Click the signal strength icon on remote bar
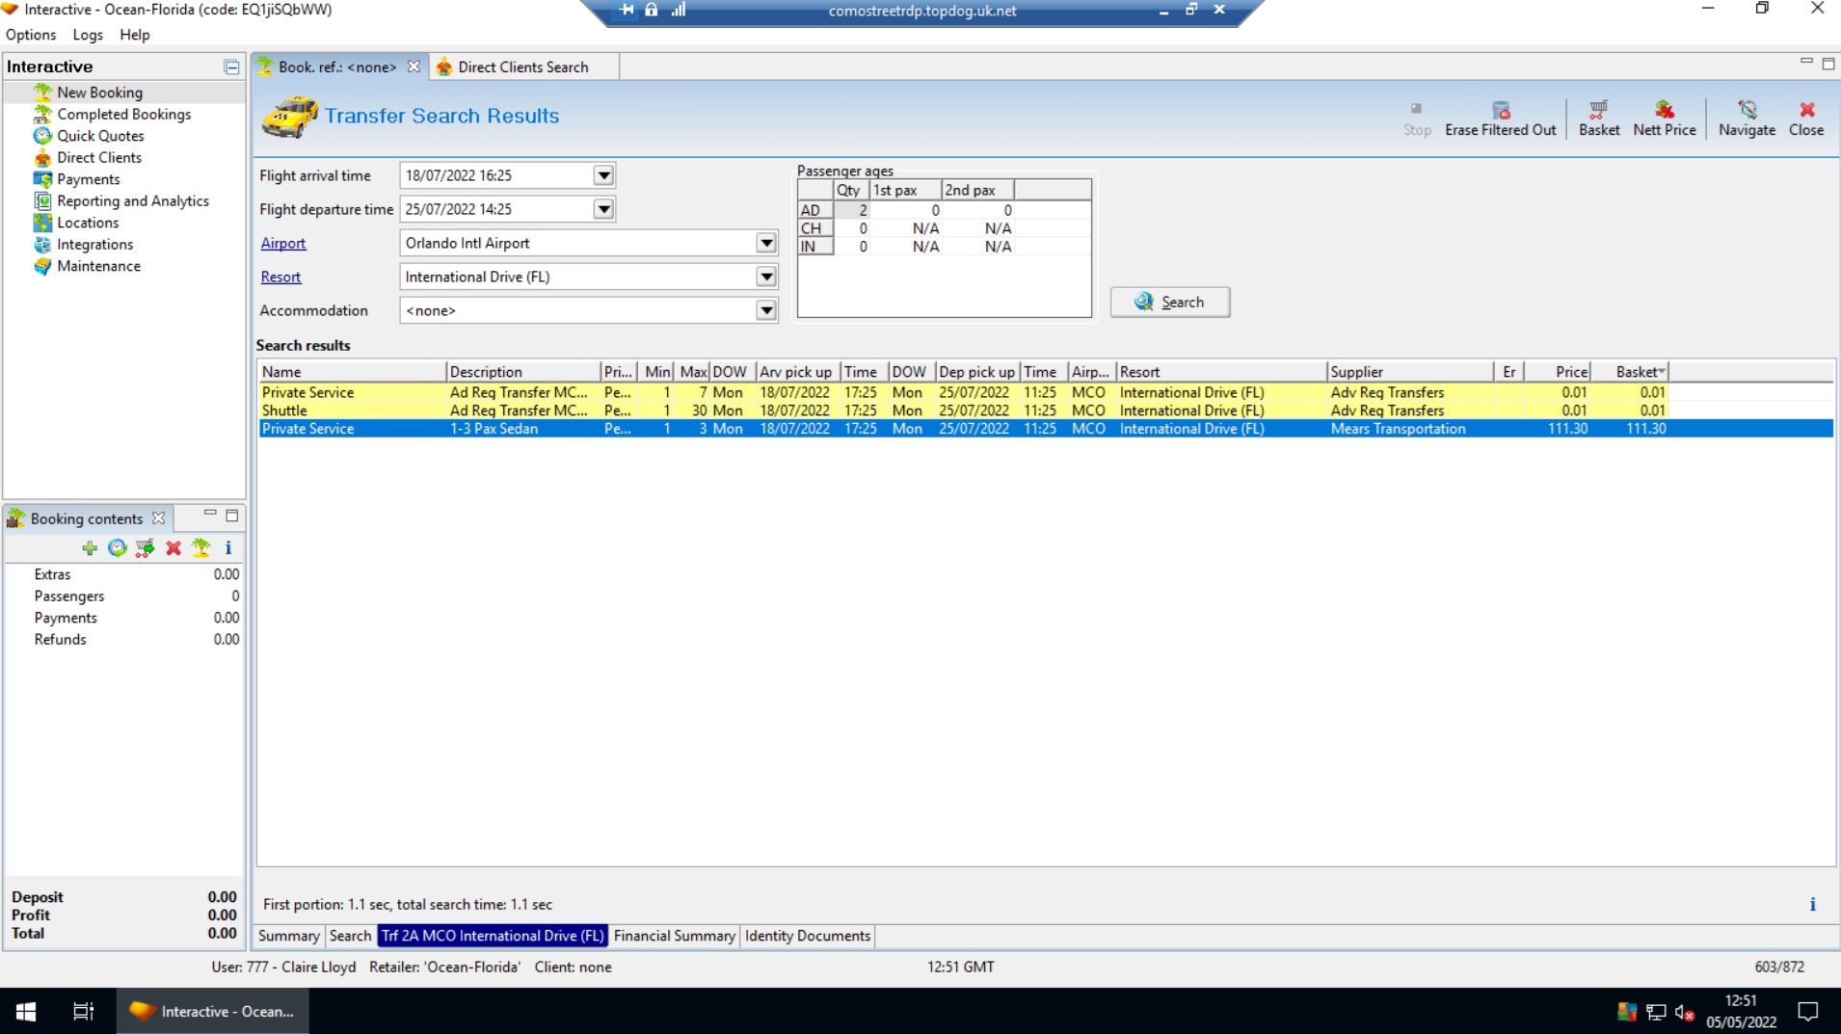 679,10
